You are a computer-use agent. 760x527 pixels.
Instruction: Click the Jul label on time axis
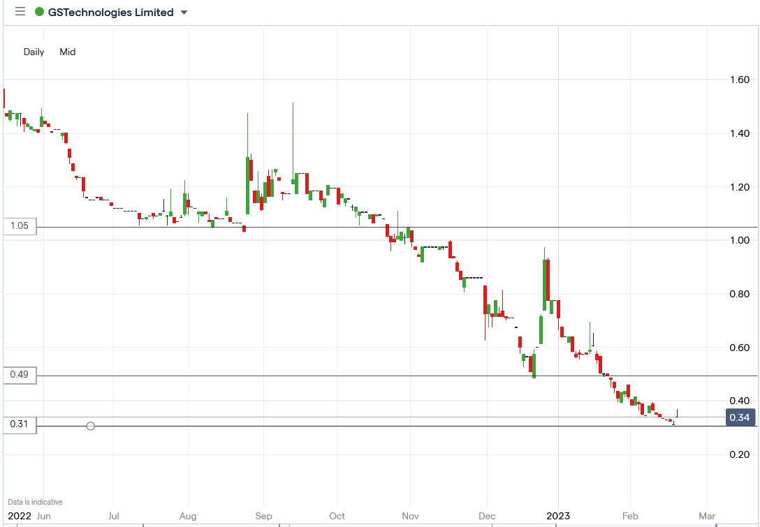point(113,516)
